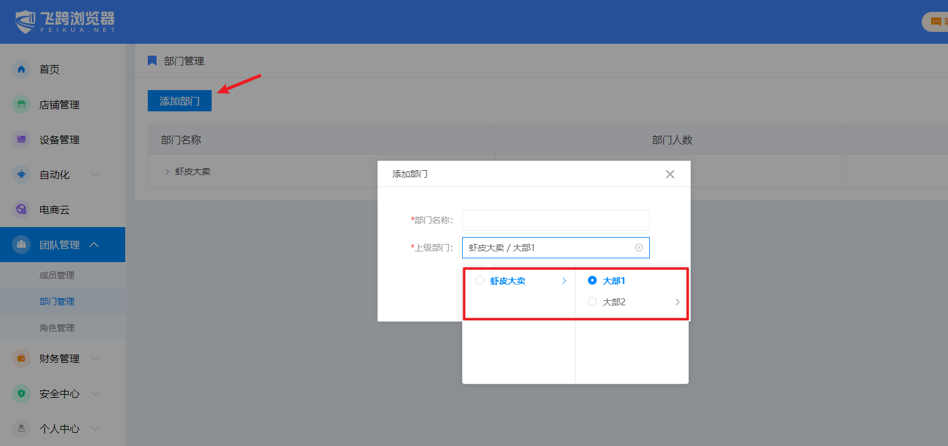Click the automation robot icon

click(21, 175)
